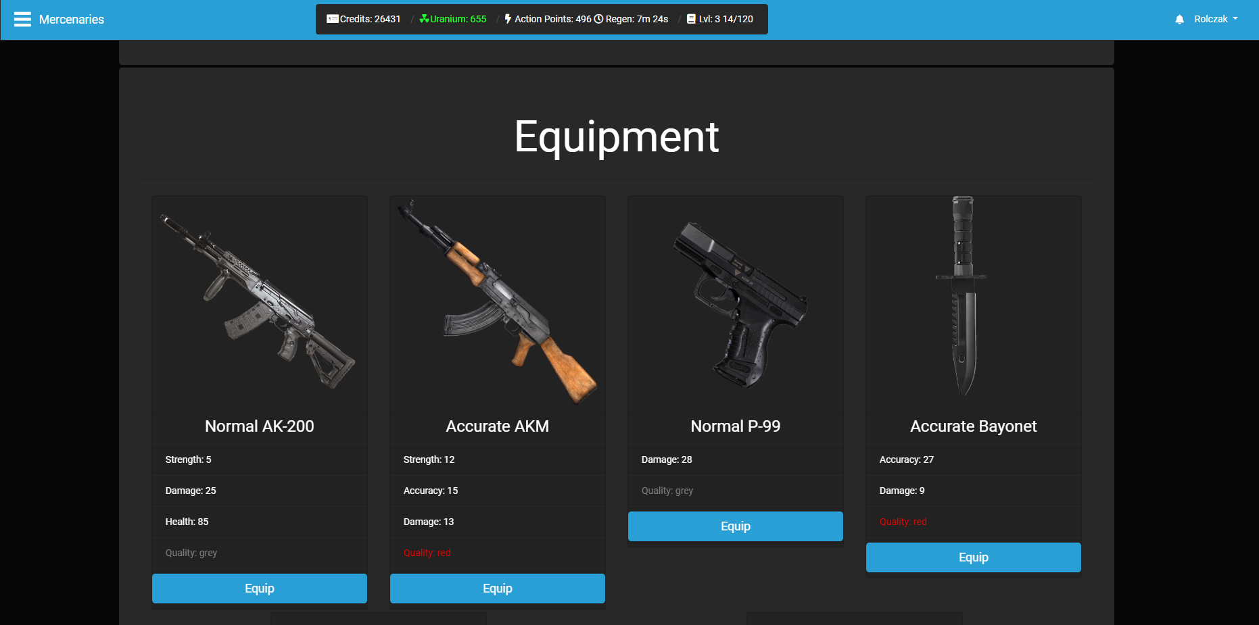Click the Mercenaries title in the navbar

coord(72,20)
